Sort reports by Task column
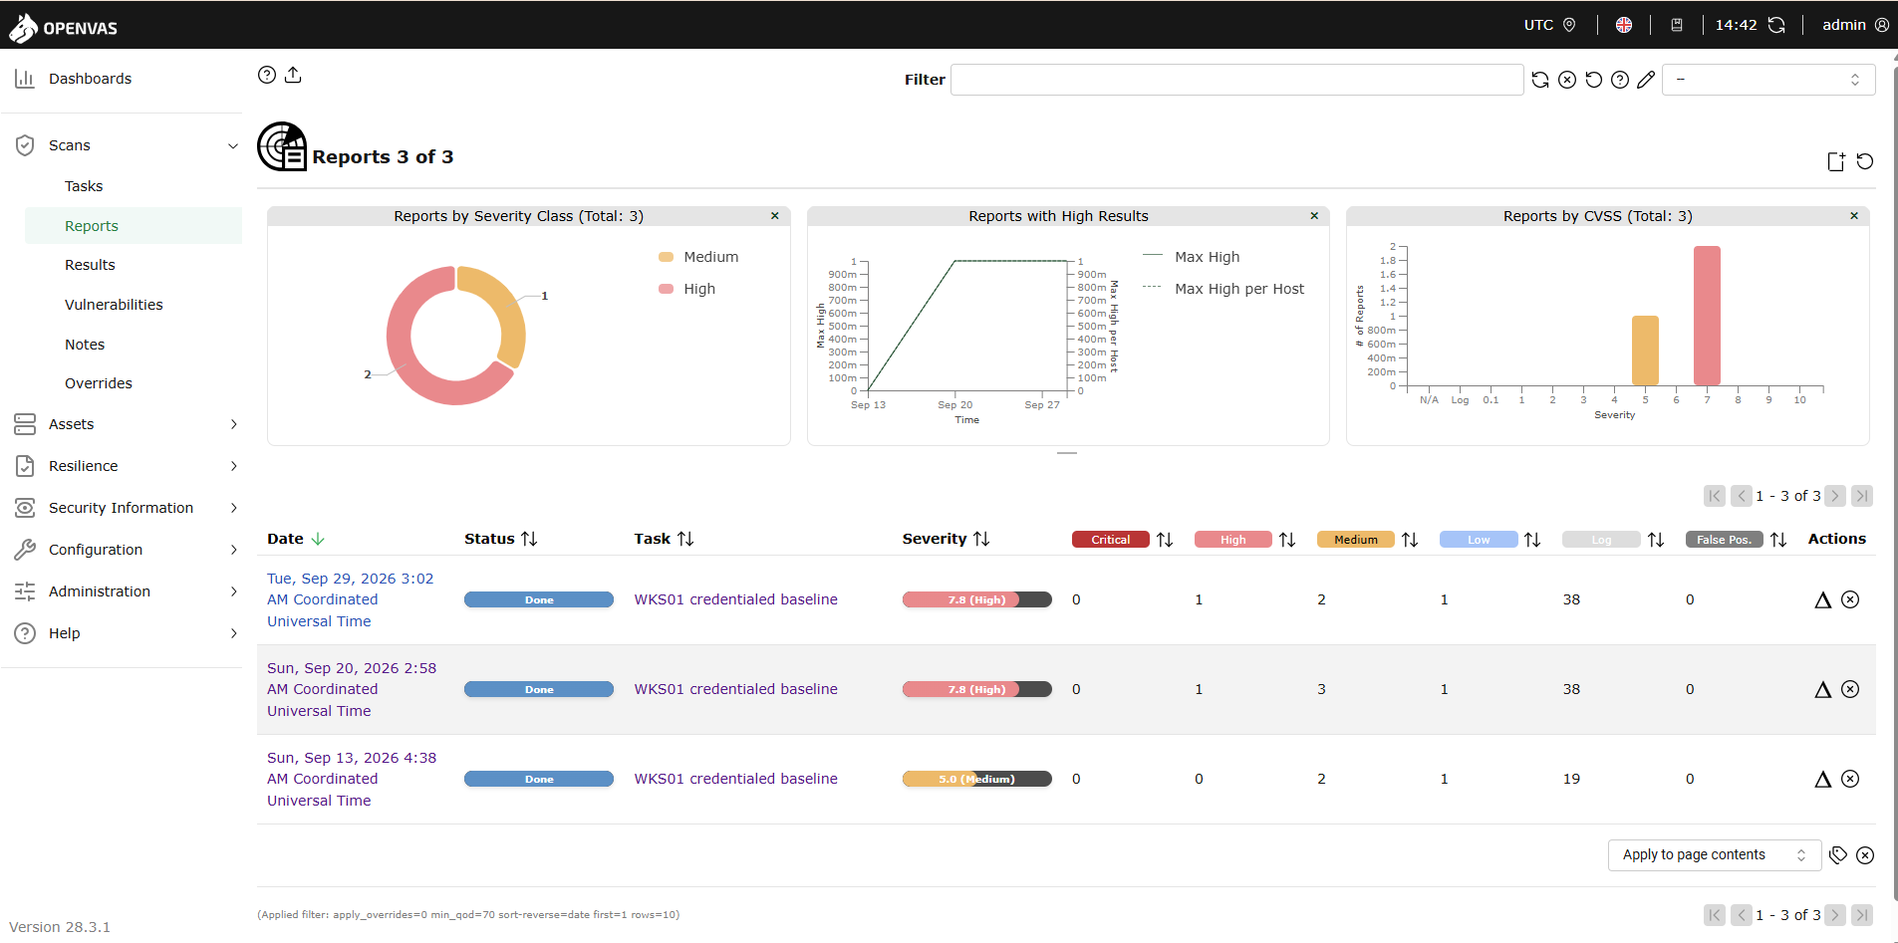Image resolution: width=1898 pixels, height=943 pixels. tap(685, 539)
